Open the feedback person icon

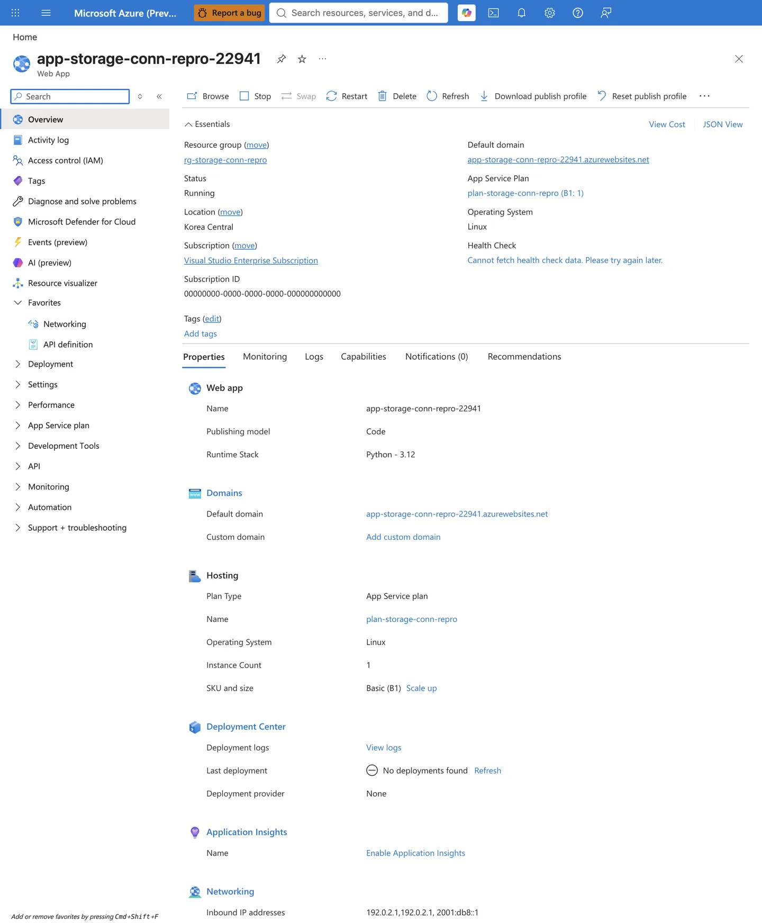pyautogui.click(x=606, y=13)
